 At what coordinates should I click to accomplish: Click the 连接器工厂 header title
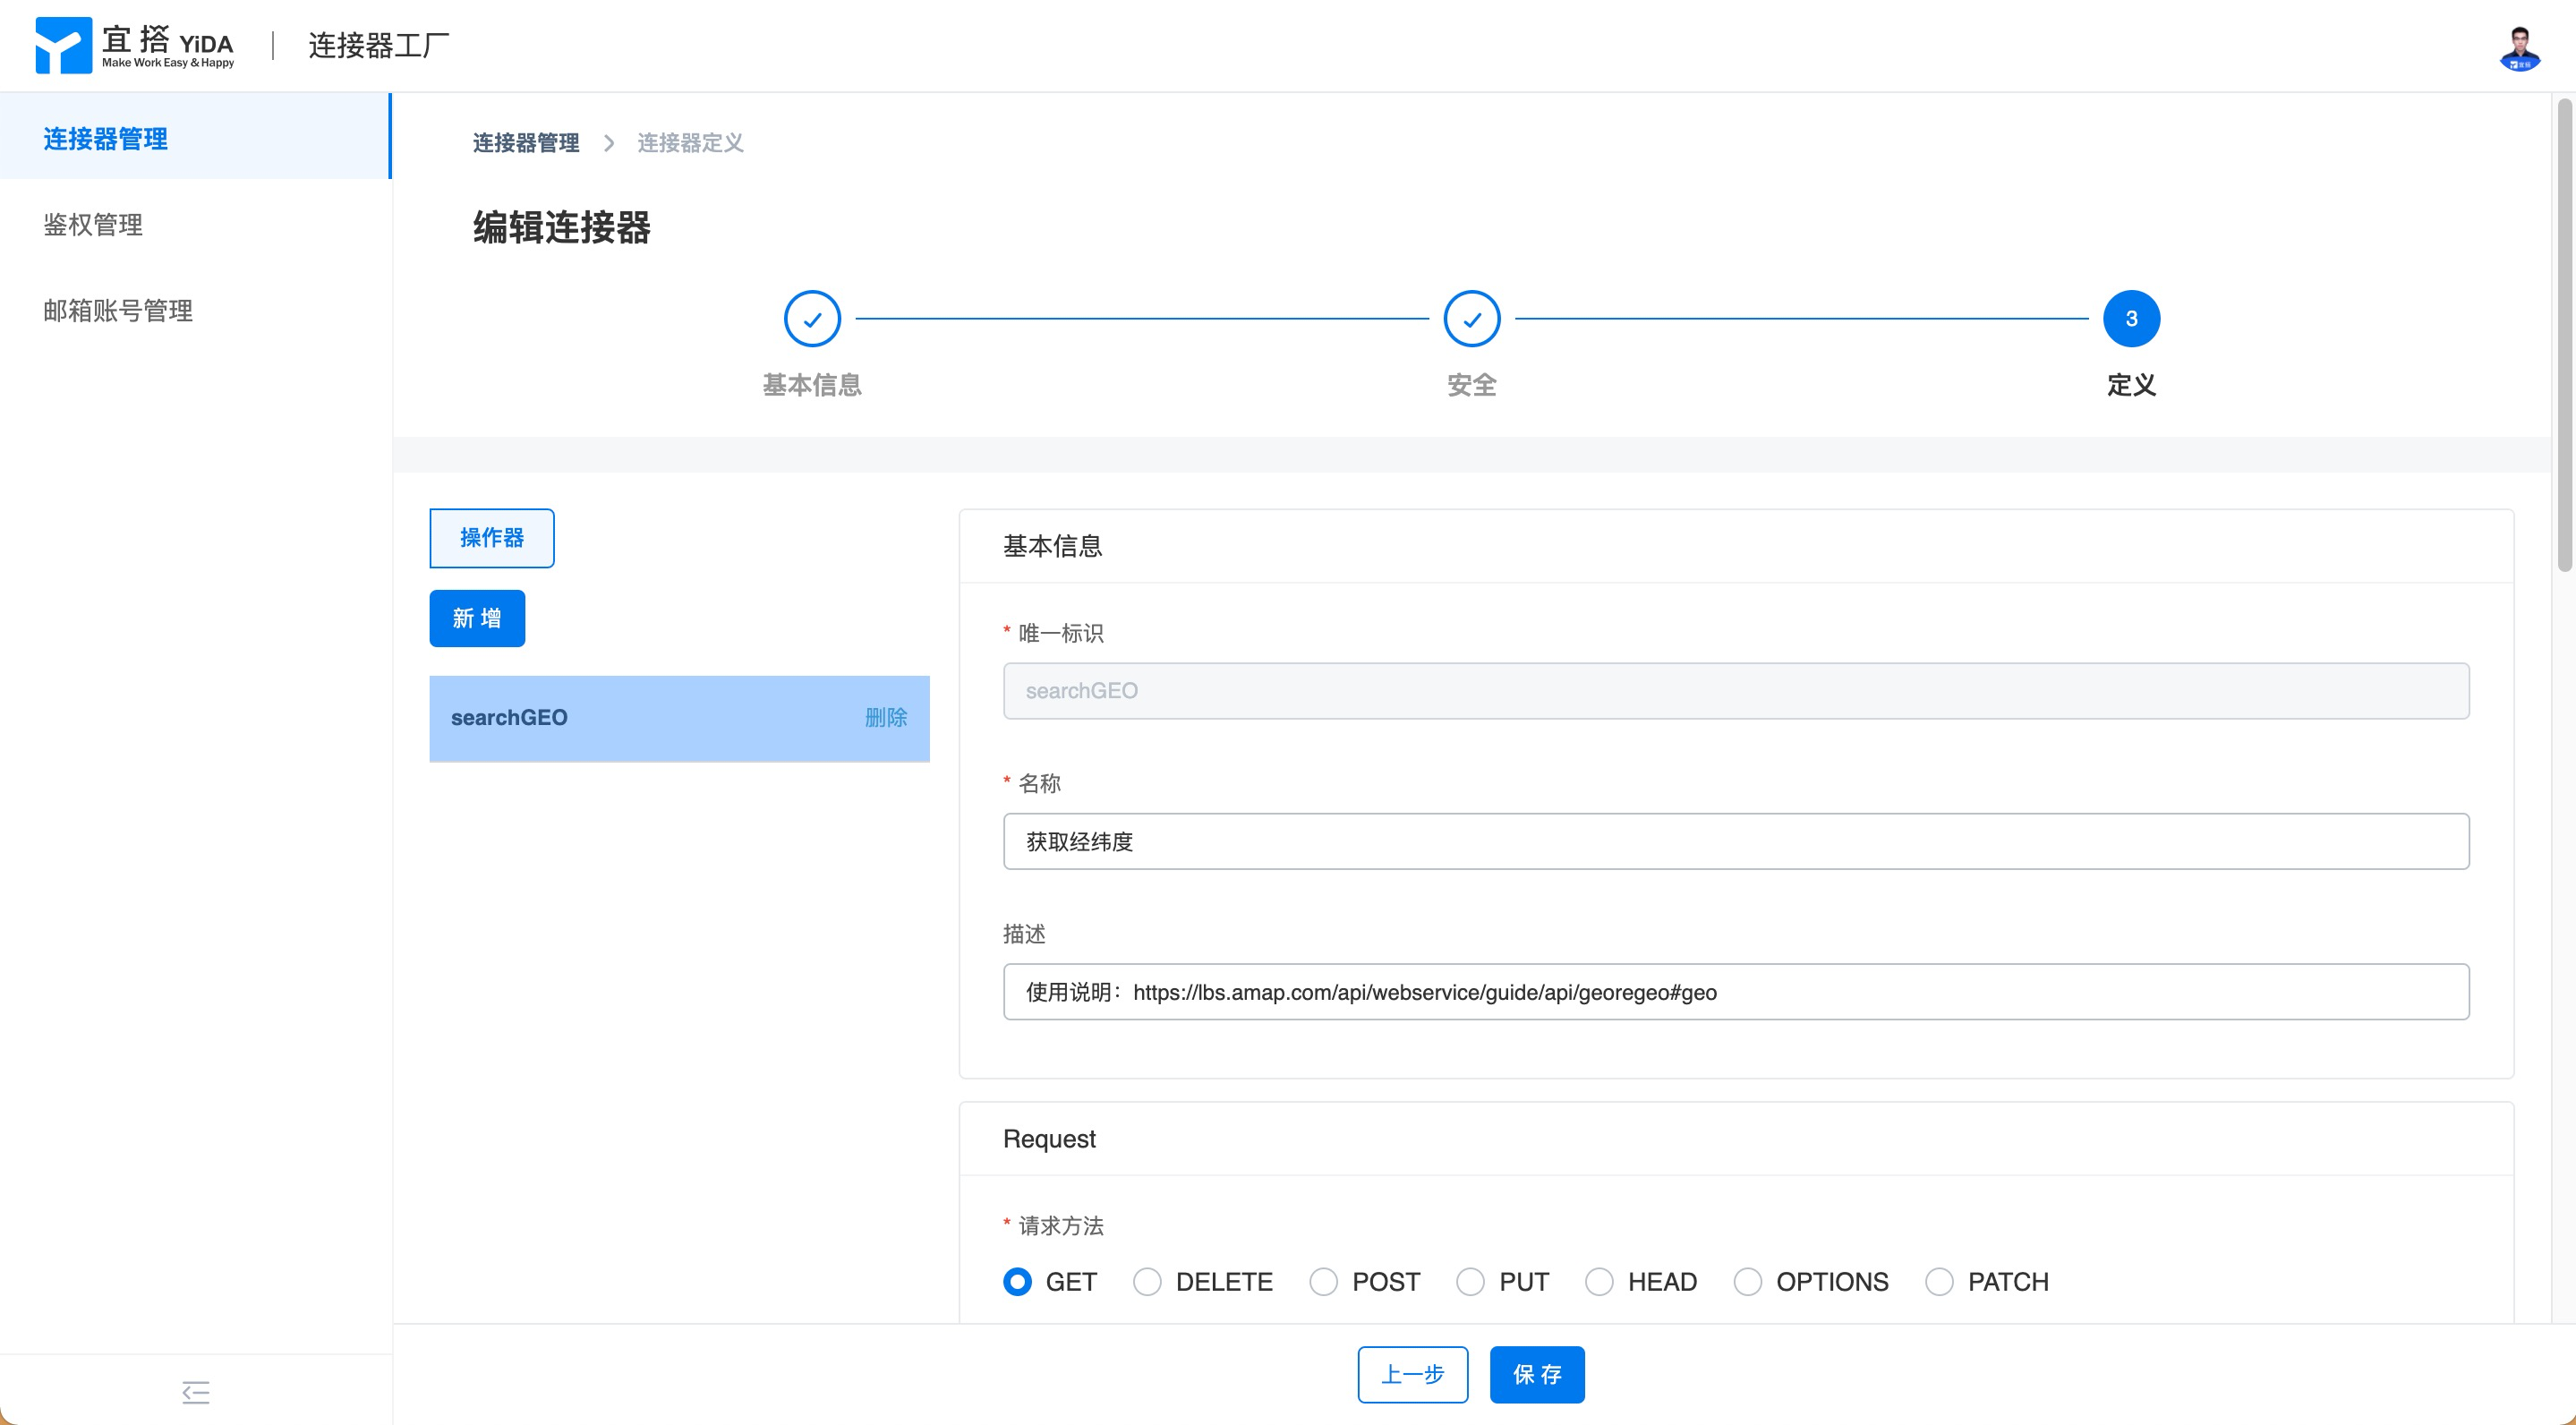[x=378, y=45]
